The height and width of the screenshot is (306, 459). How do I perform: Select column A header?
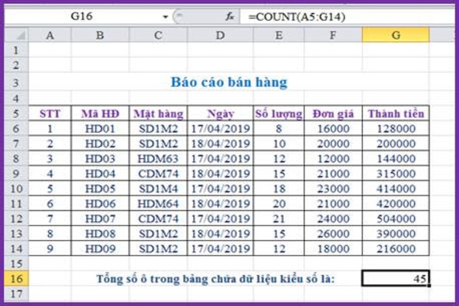tap(50, 35)
